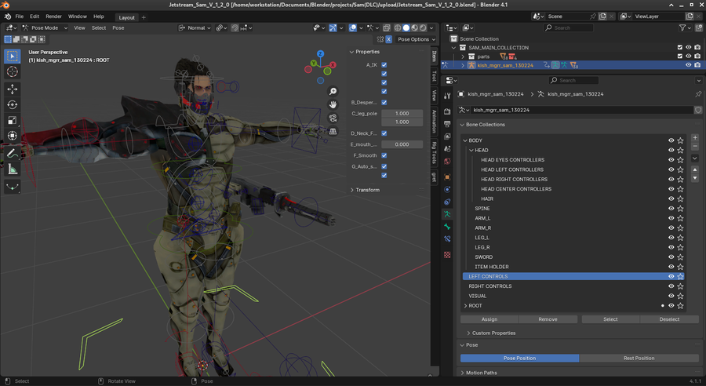
Task: Open the Pose menu in viewport header
Action: (118, 28)
